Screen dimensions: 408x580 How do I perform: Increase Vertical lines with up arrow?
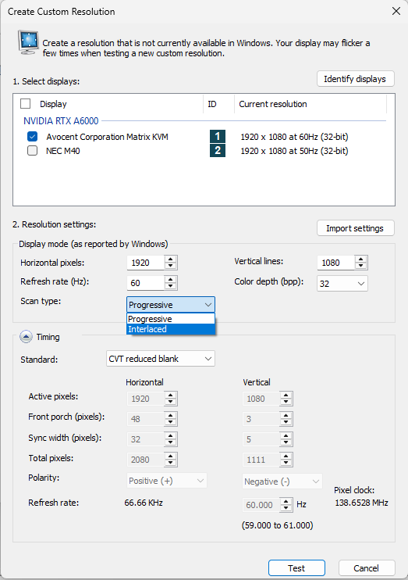[360, 259]
